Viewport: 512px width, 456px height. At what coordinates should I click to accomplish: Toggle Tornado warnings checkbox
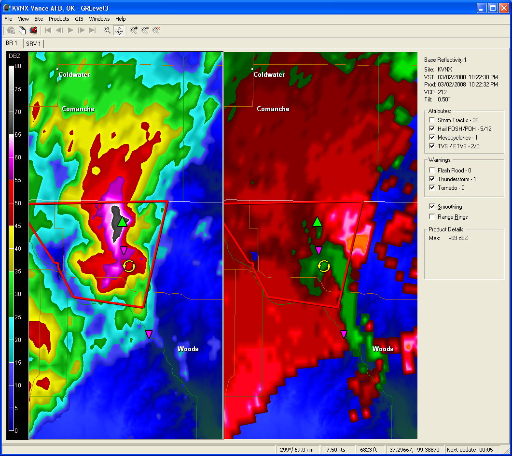click(x=432, y=187)
